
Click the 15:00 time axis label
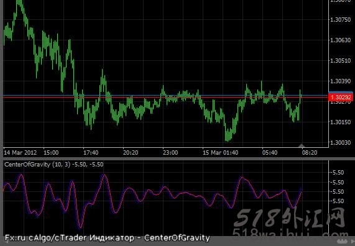point(51,153)
